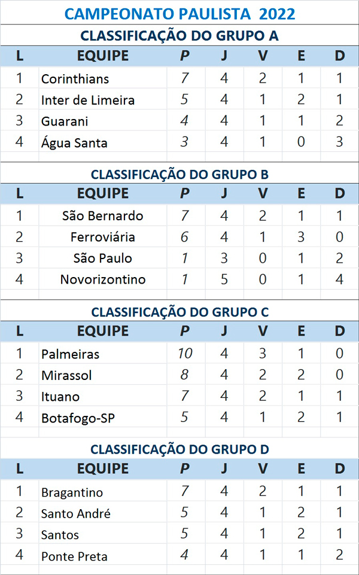Select the Classificação do Grupo A heading
Viewport: 359px width, 575px height.
tap(180, 35)
